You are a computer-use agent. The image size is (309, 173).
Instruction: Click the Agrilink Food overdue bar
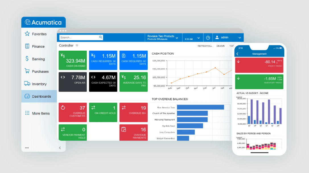[190, 126]
